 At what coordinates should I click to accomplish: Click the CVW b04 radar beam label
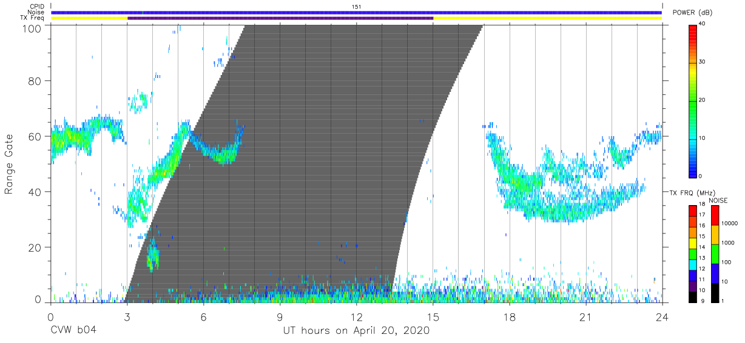(73, 331)
